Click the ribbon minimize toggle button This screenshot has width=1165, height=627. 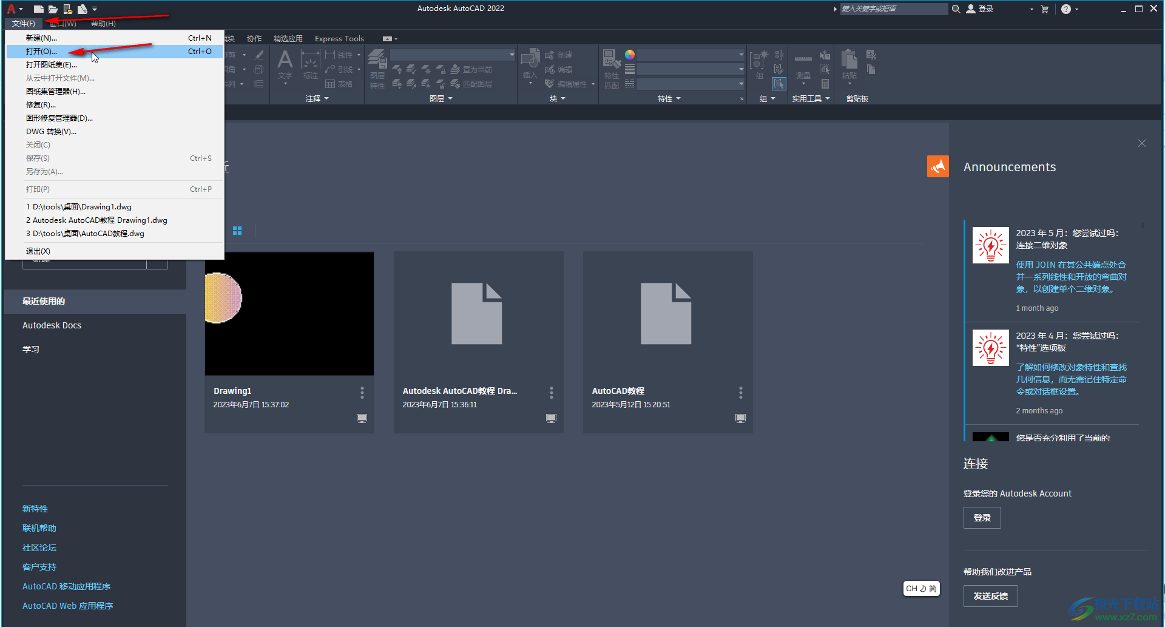pyautogui.click(x=387, y=39)
